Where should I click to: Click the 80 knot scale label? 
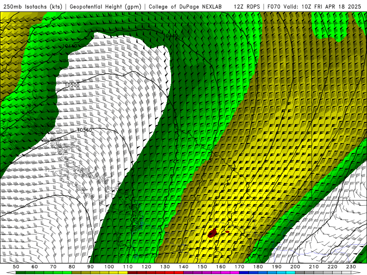[x=72, y=267]
